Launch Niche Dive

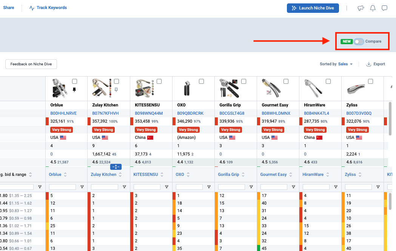[x=313, y=8]
